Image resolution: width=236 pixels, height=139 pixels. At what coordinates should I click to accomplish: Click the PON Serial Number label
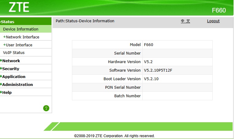[123, 87]
